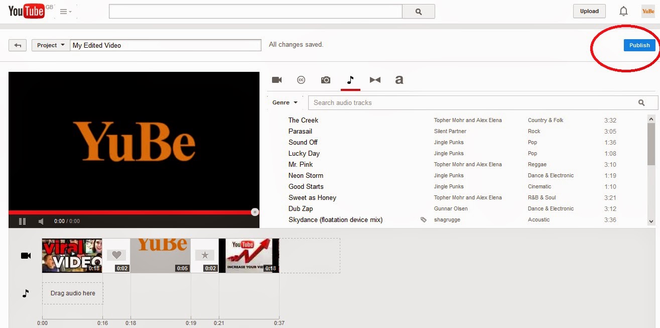Open the Creative Commons videos tab
This screenshot has height=328, width=660.
tap(301, 80)
